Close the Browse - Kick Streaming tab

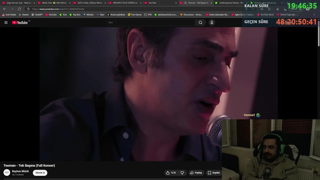coord(282,3)
